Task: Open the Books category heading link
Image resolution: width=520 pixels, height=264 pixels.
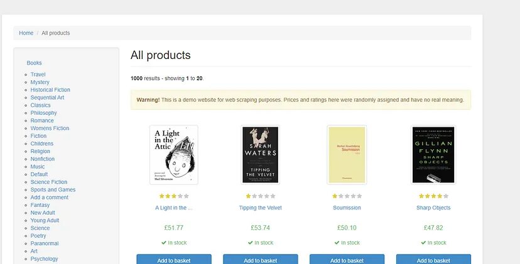Action: pos(34,63)
